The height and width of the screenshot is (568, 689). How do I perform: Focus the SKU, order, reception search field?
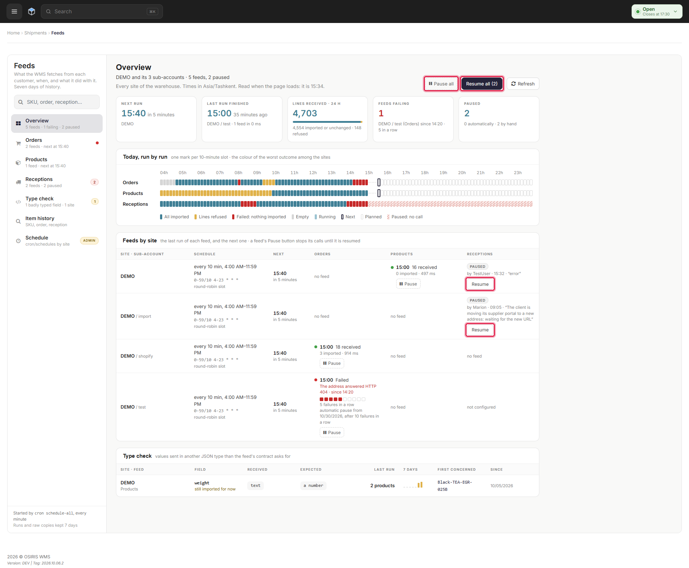[57, 102]
